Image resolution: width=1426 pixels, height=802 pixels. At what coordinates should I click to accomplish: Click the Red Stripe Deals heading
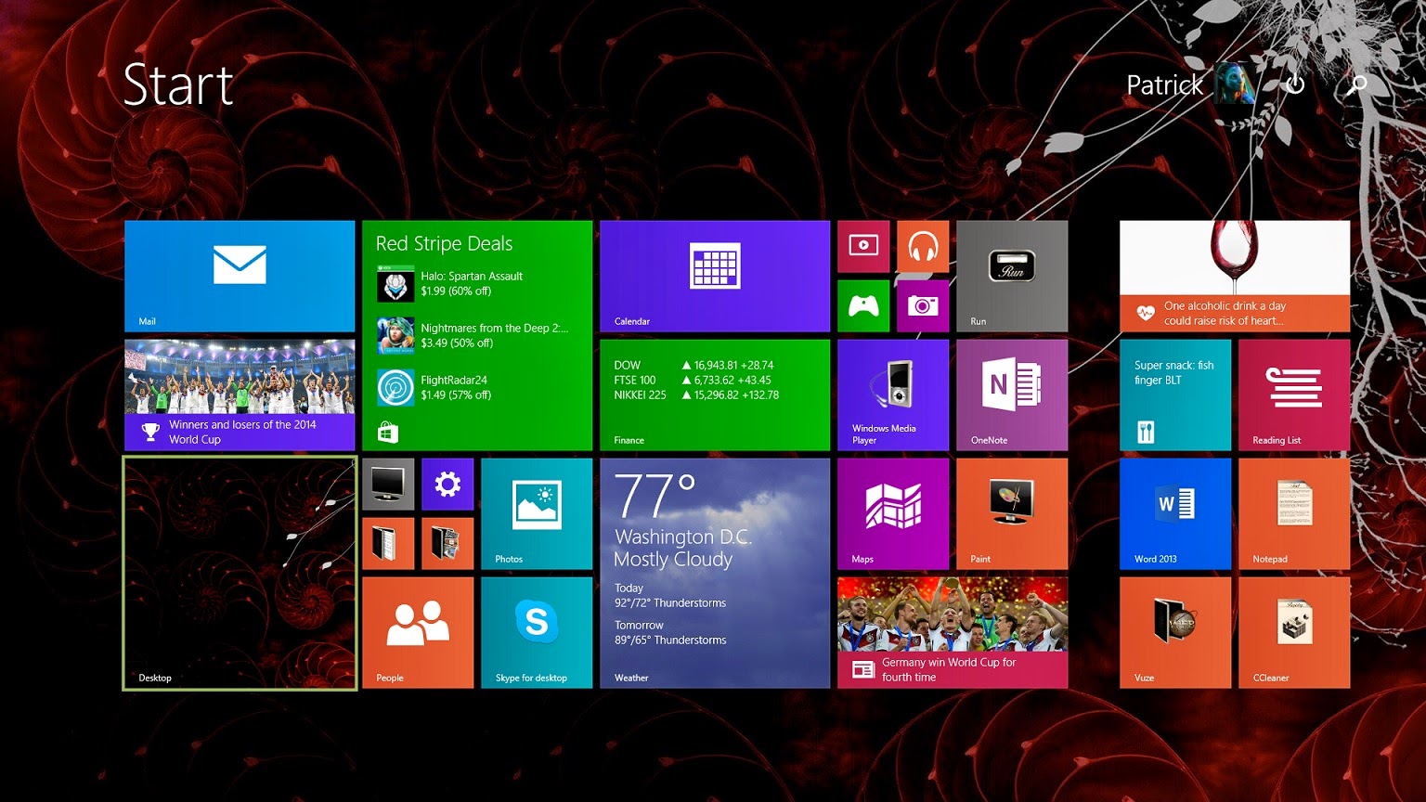(x=444, y=243)
